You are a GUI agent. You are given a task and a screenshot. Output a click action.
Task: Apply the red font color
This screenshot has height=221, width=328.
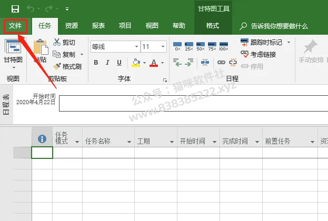click(154, 63)
